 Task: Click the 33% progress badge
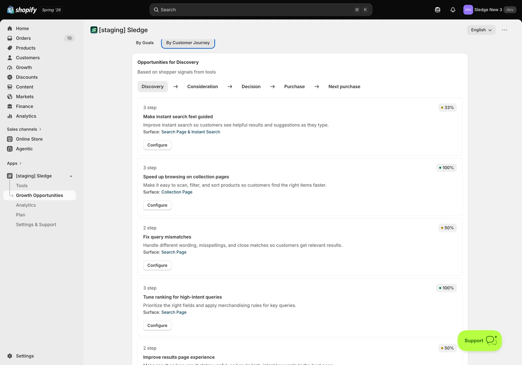(x=447, y=108)
